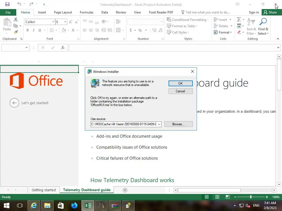This screenshot has height=211, width=282.
Task: Click the Fill Color bucket icon
Action: (x=64, y=30)
